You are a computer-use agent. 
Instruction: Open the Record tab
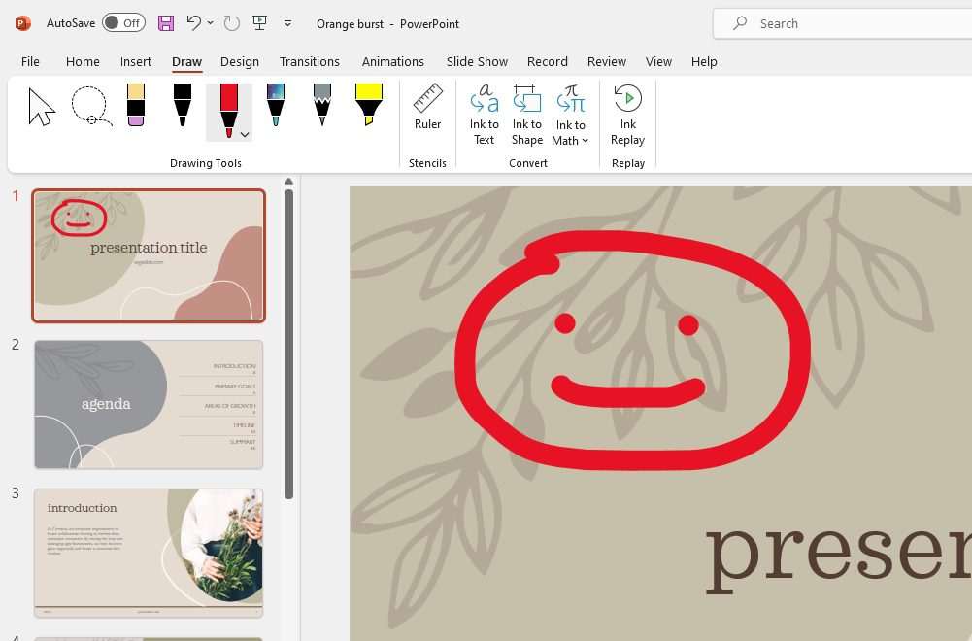548,61
